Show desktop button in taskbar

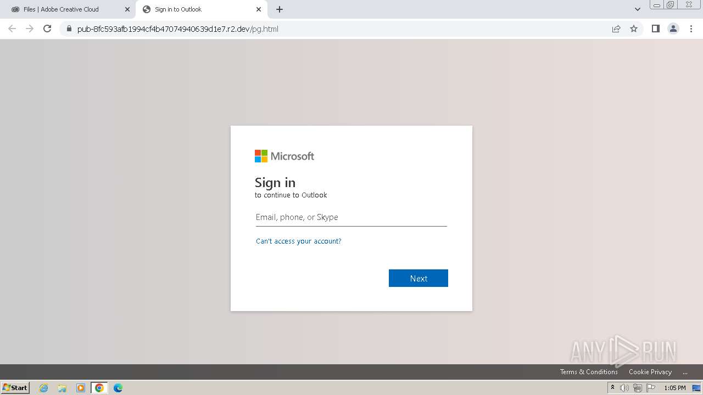tap(696, 388)
